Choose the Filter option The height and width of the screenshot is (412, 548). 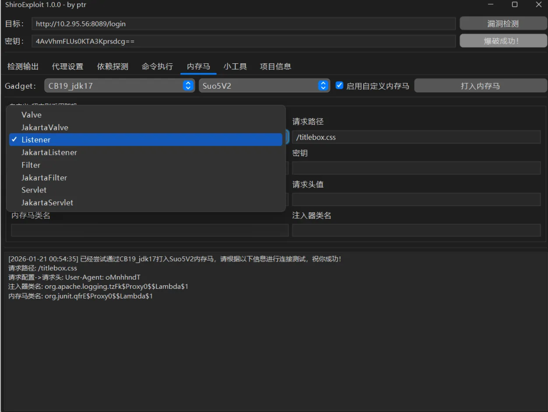click(x=146, y=165)
